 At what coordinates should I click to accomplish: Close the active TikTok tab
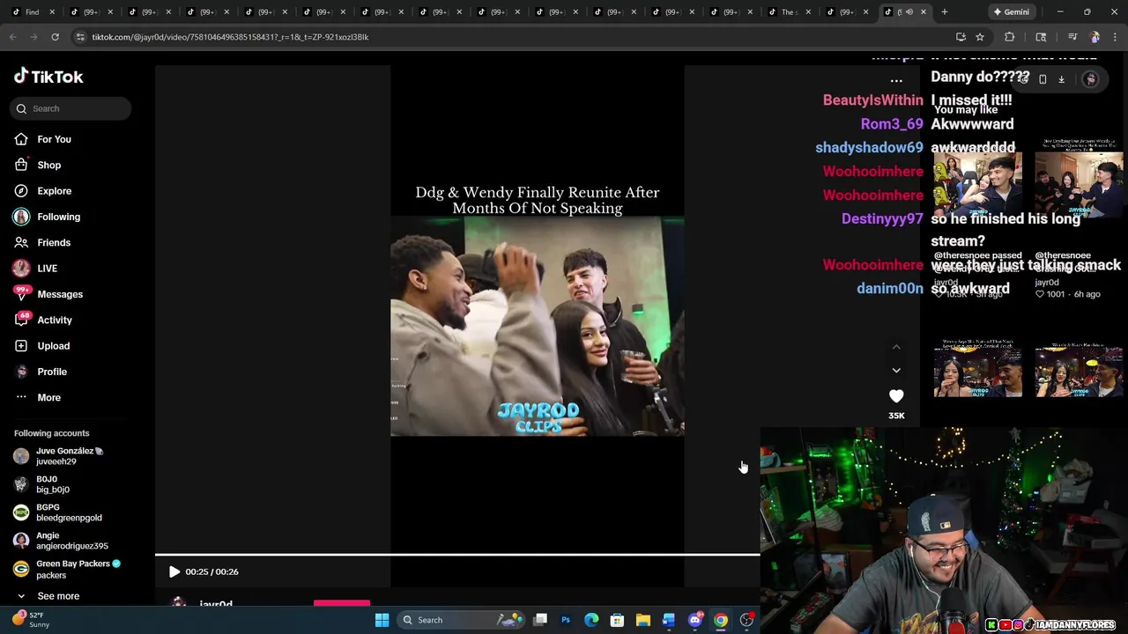[924, 11]
